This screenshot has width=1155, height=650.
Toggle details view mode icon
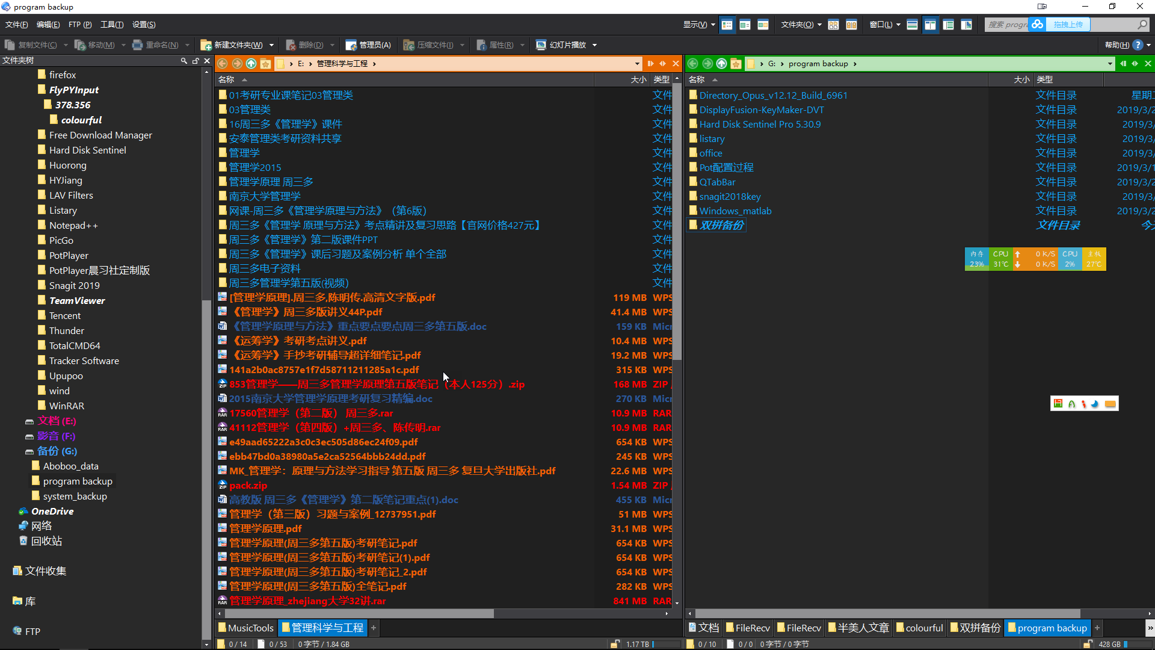pyautogui.click(x=727, y=25)
